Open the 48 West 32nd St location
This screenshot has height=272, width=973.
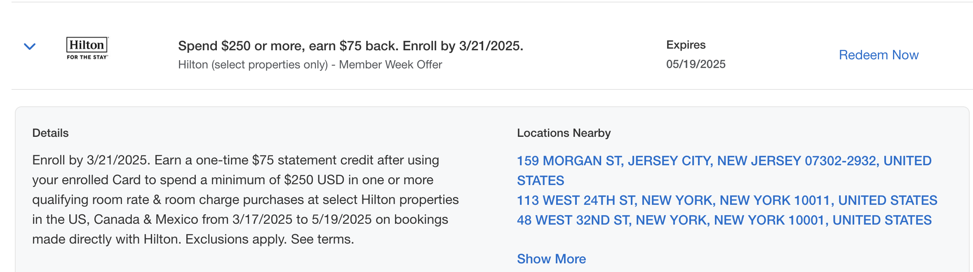pos(724,220)
